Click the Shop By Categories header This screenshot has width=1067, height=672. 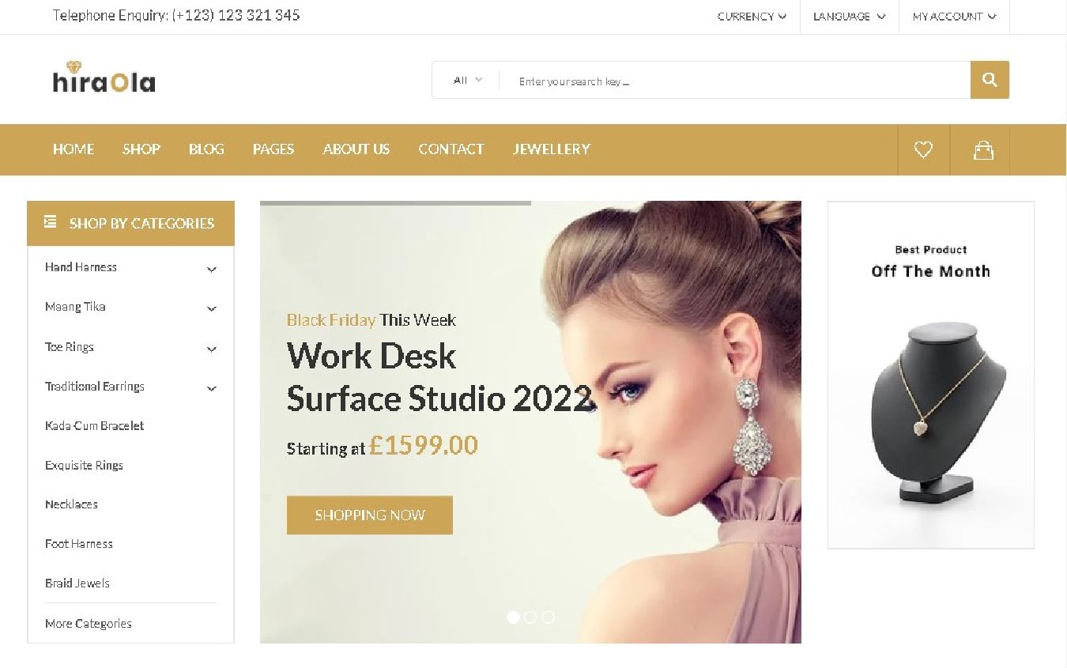130,223
